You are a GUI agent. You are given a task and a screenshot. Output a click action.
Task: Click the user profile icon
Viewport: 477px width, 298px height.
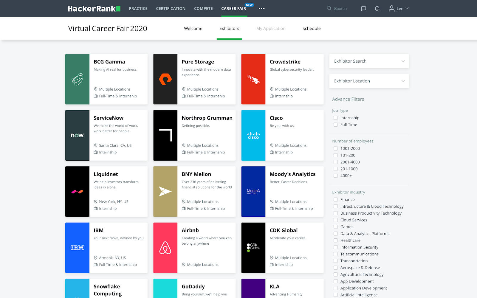tap(391, 9)
